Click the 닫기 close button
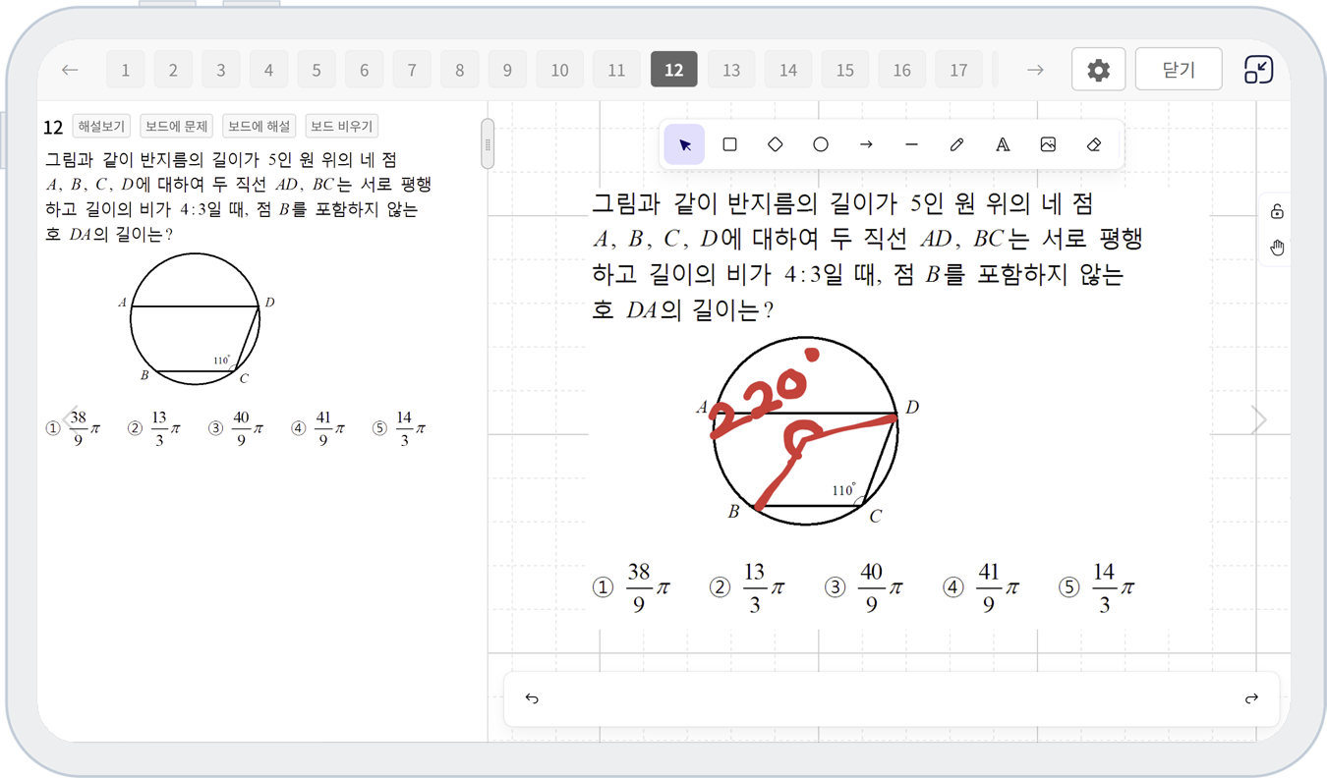This screenshot has height=778, width=1327. point(1178,70)
